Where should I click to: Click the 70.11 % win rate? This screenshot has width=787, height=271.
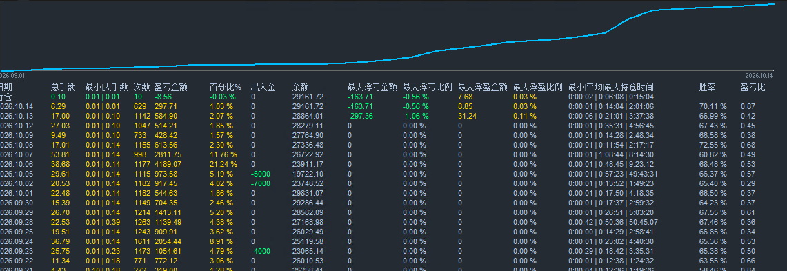[713, 106]
